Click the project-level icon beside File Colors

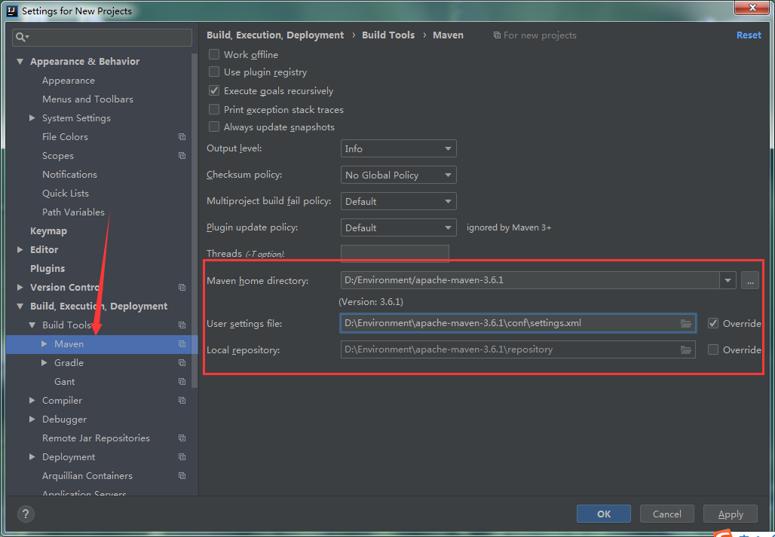coord(182,137)
